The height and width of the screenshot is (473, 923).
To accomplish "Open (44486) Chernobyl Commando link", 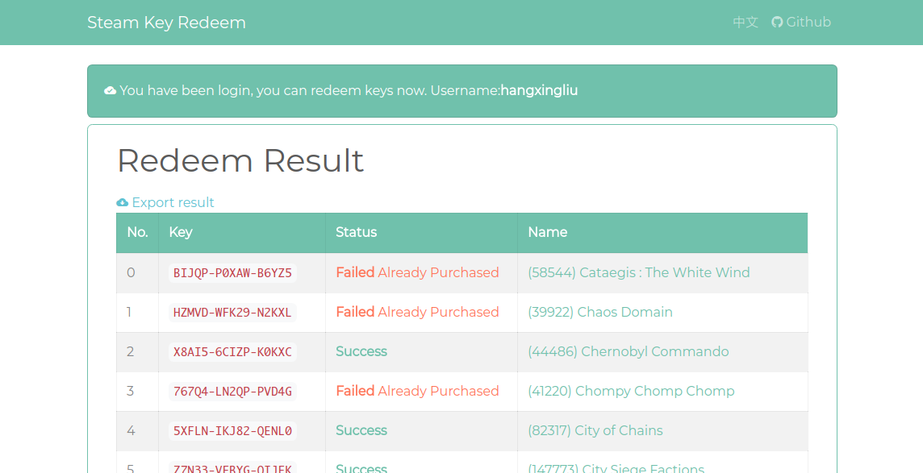I will point(628,351).
